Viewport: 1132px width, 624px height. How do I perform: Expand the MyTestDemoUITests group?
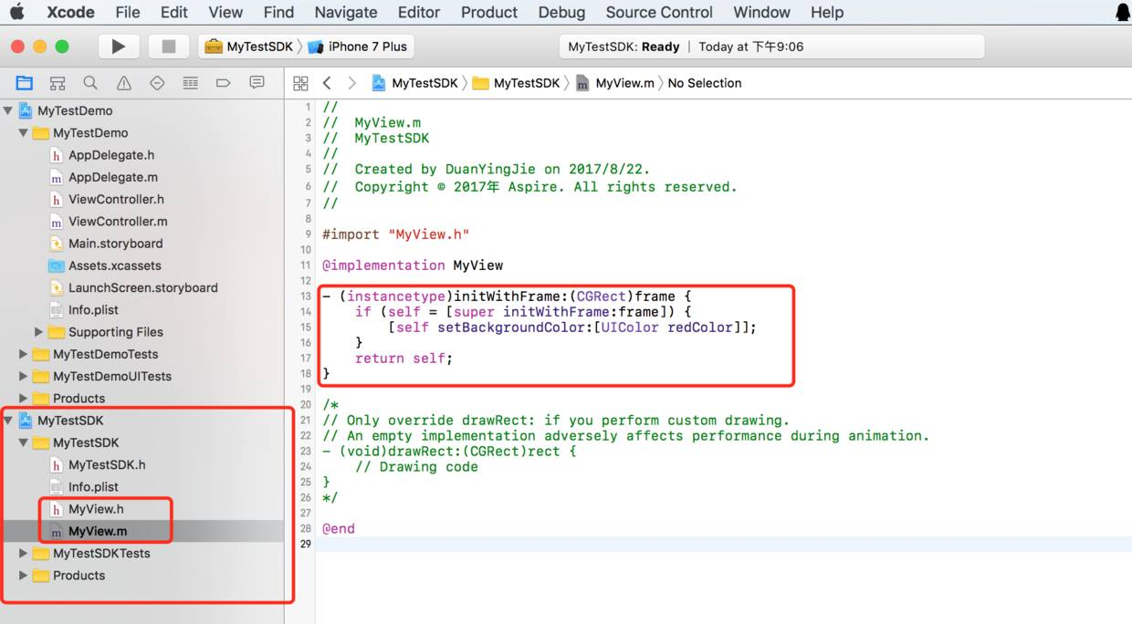point(24,376)
